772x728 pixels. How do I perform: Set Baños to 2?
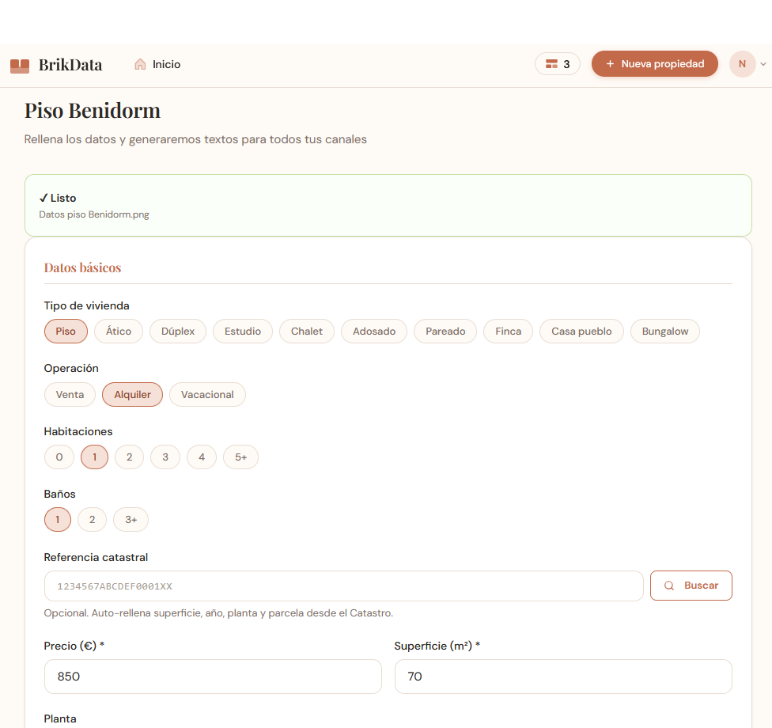point(92,520)
